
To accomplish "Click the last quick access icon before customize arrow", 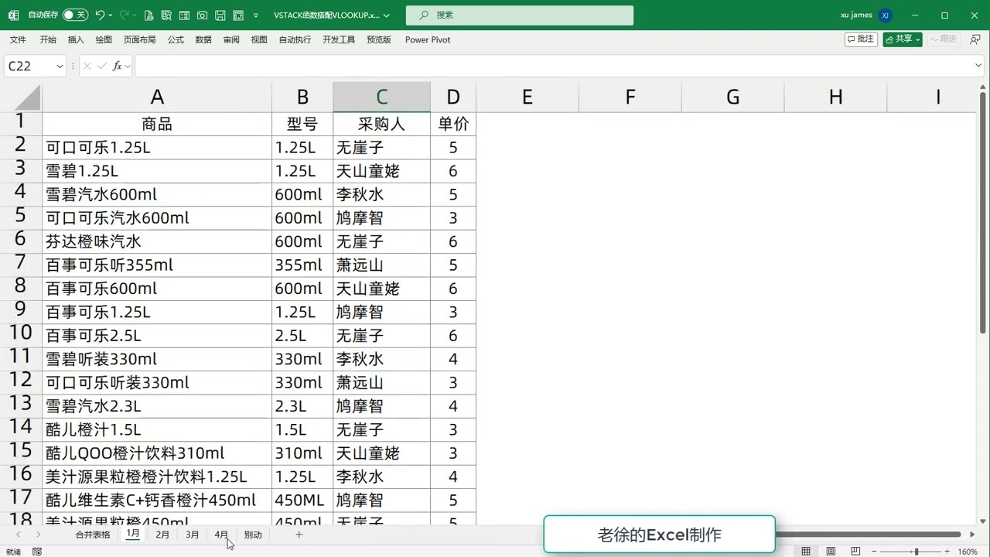I will 238,15.
